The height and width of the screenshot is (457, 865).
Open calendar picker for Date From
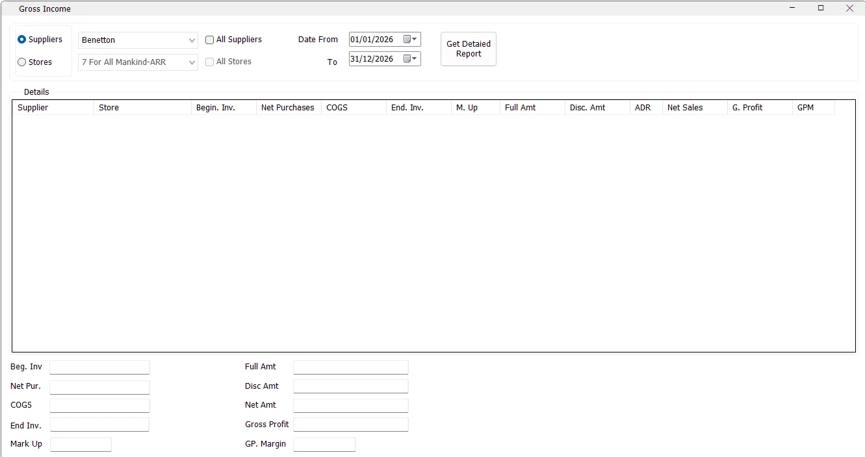coord(411,40)
